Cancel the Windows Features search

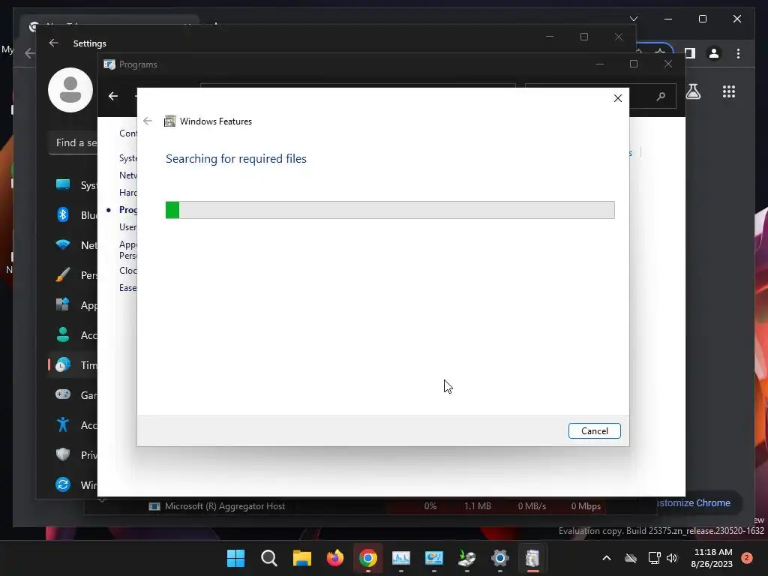tap(594, 431)
